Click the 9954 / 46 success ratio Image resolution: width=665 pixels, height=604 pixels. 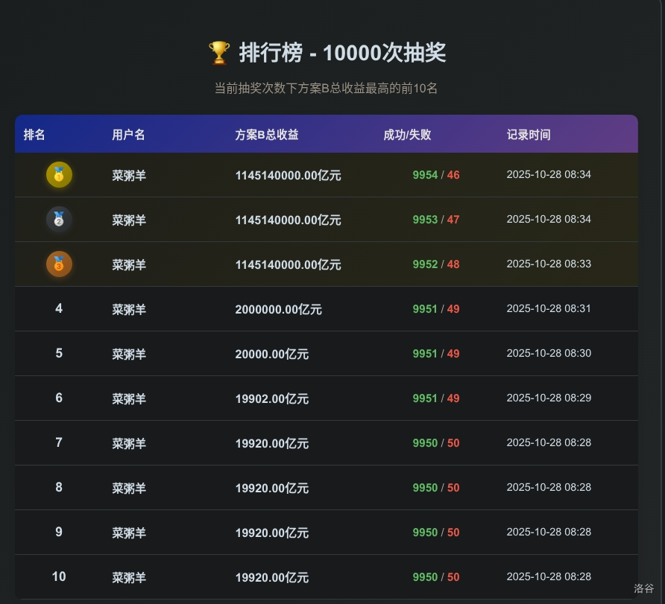coord(435,175)
